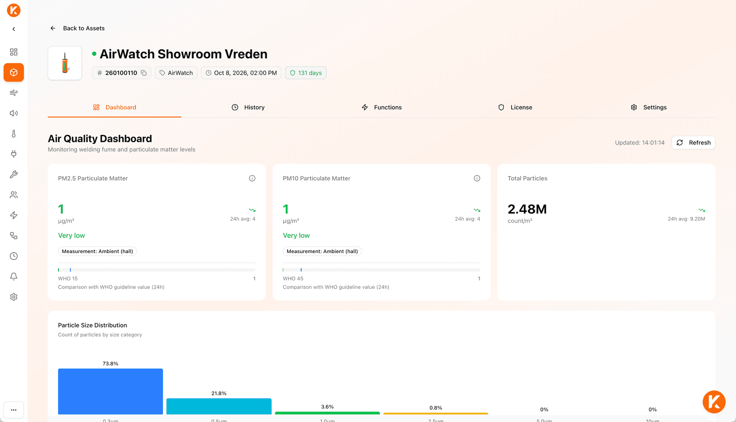Open the users icon in sidebar
736x422 pixels.
[14, 195]
